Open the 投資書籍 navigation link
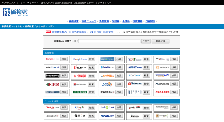The width and height of the screenshot is (224, 122). click(x=138, y=21)
